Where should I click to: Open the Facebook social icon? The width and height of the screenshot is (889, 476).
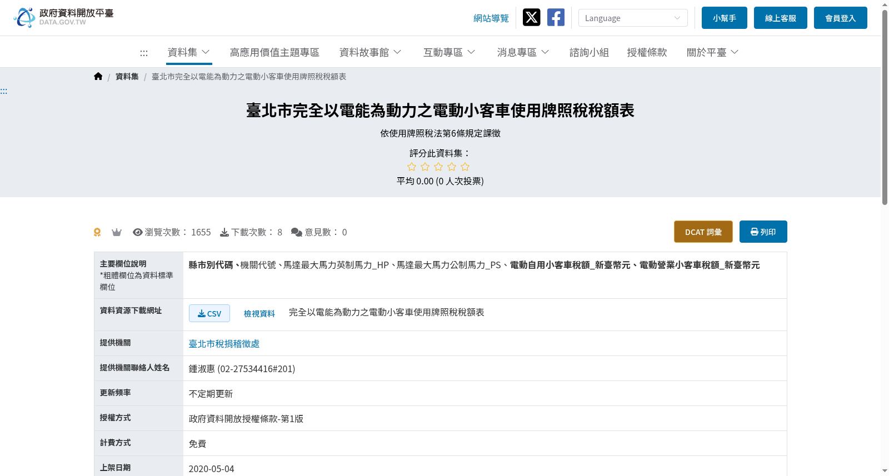click(556, 18)
